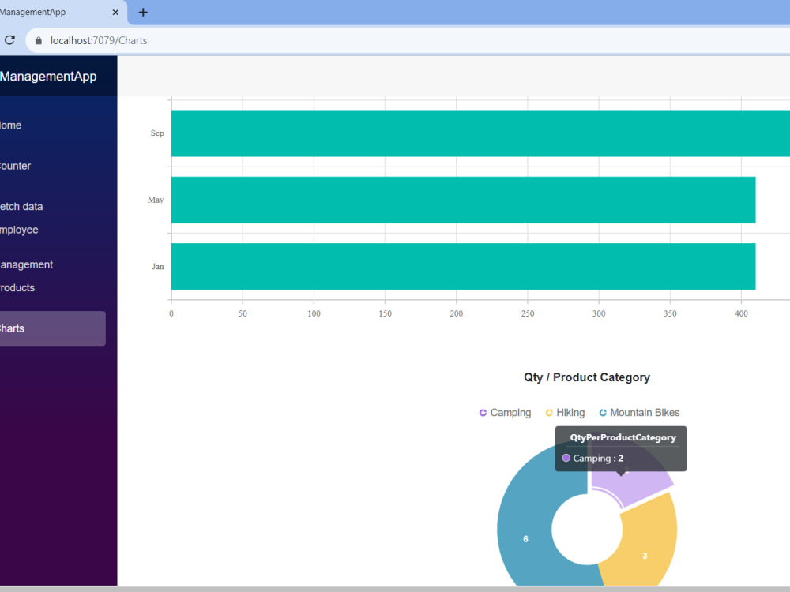
Task: Open a new browser tab with plus icon
Action: point(142,13)
